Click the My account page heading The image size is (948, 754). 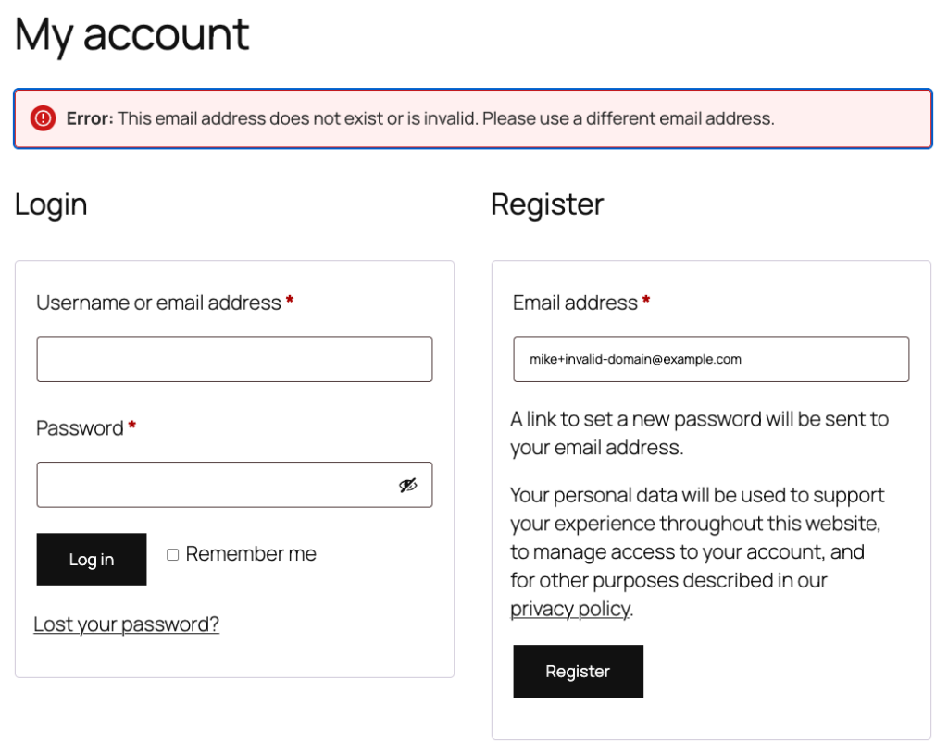131,34
